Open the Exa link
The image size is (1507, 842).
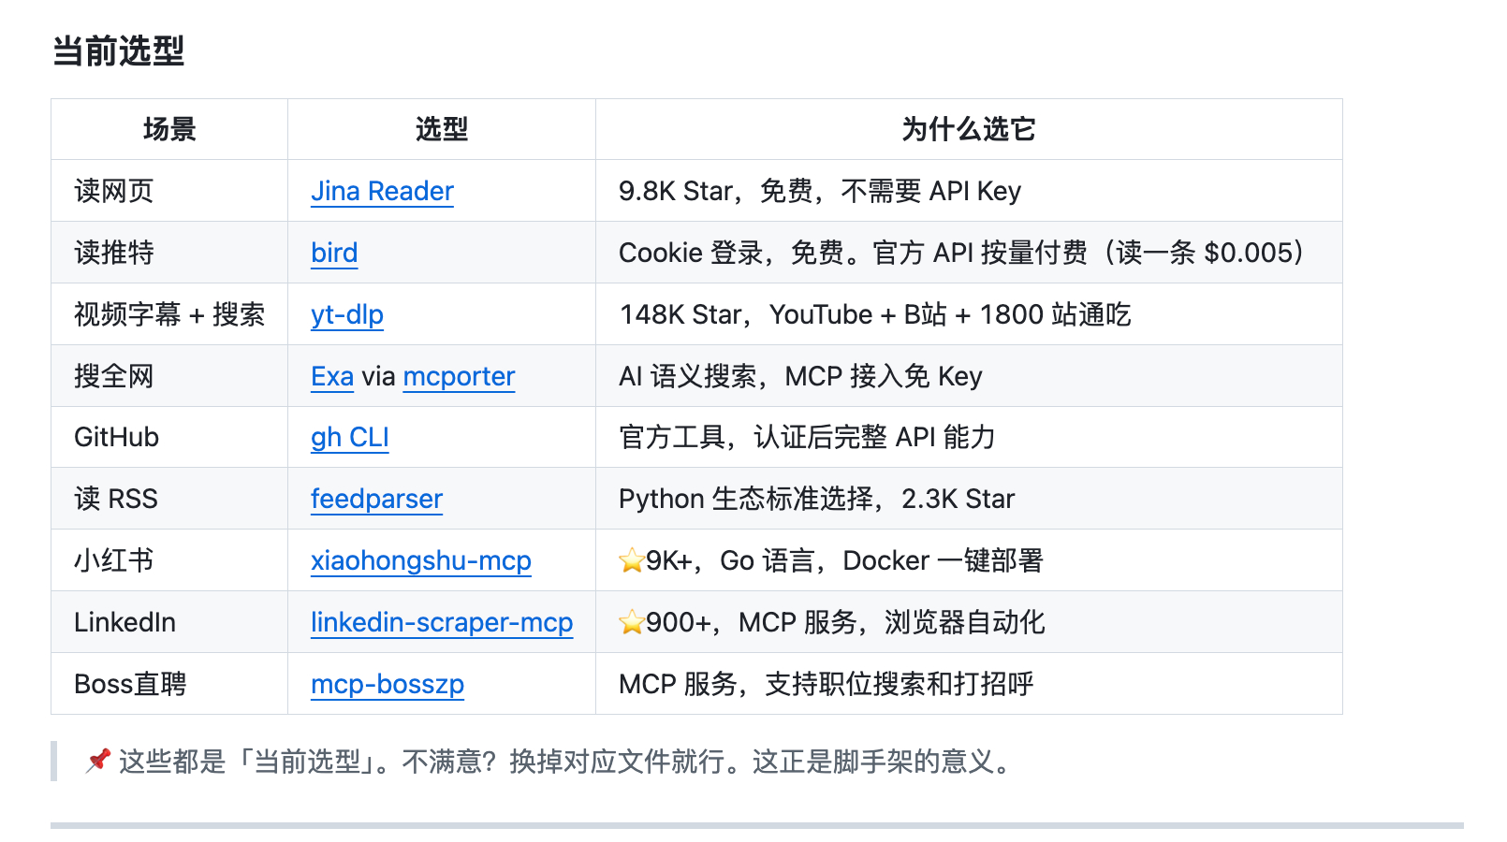(x=332, y=376)
